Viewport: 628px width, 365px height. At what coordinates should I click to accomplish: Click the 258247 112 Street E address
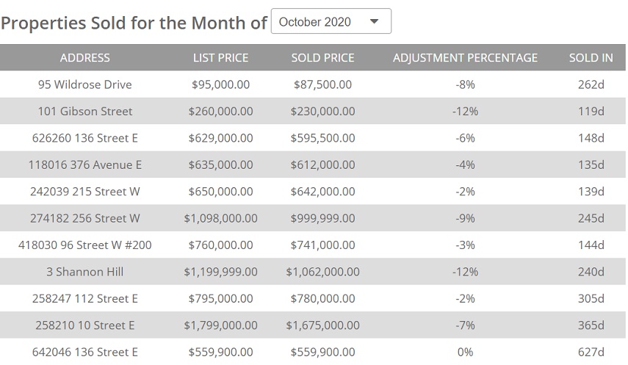[85, 299]
